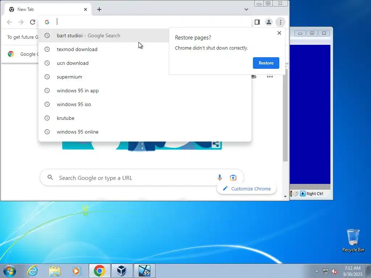Click the New Tab tab title
This screenshot has height=278, width=371.
pos(26,9)
